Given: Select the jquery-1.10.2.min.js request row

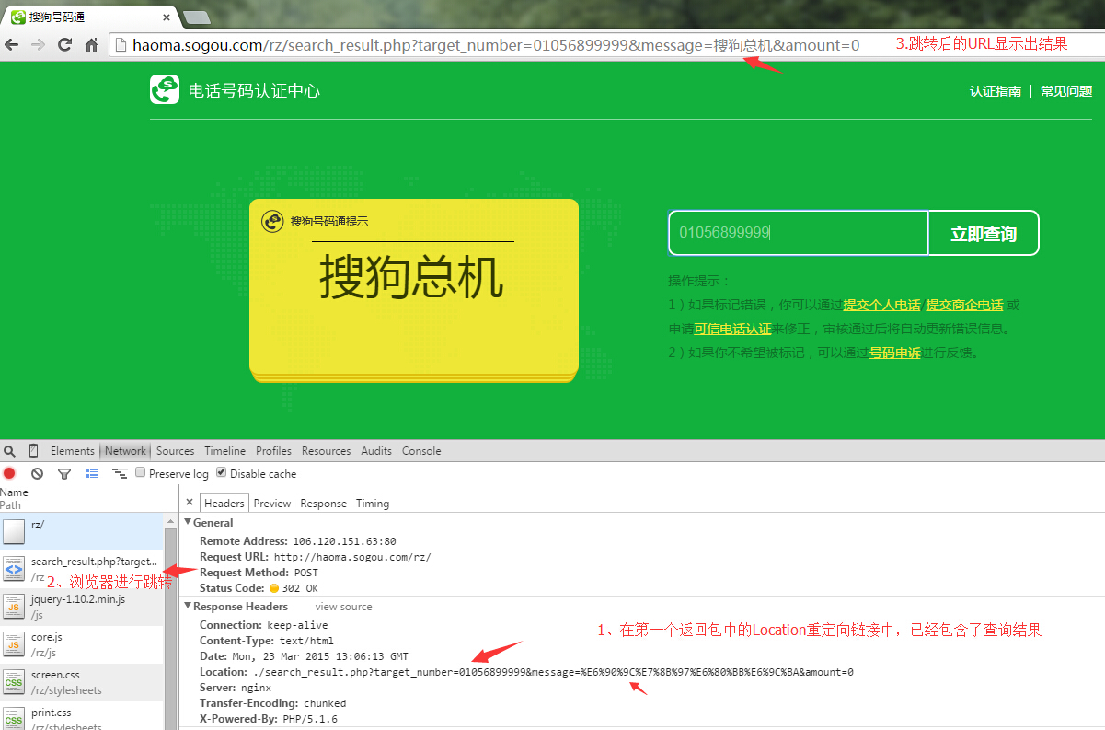Looking at the screenshot, I should [82, 606].
